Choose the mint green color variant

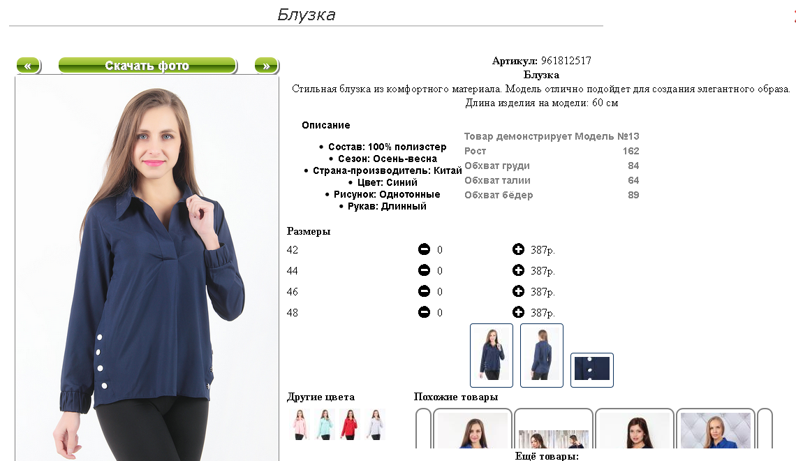[x=325, y=424]
